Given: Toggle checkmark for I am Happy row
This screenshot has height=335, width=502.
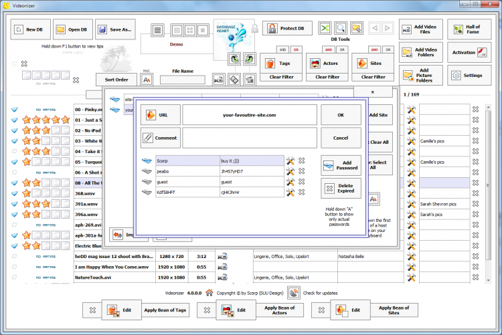Looking at the screenshot, I should (x=14, y=267).
